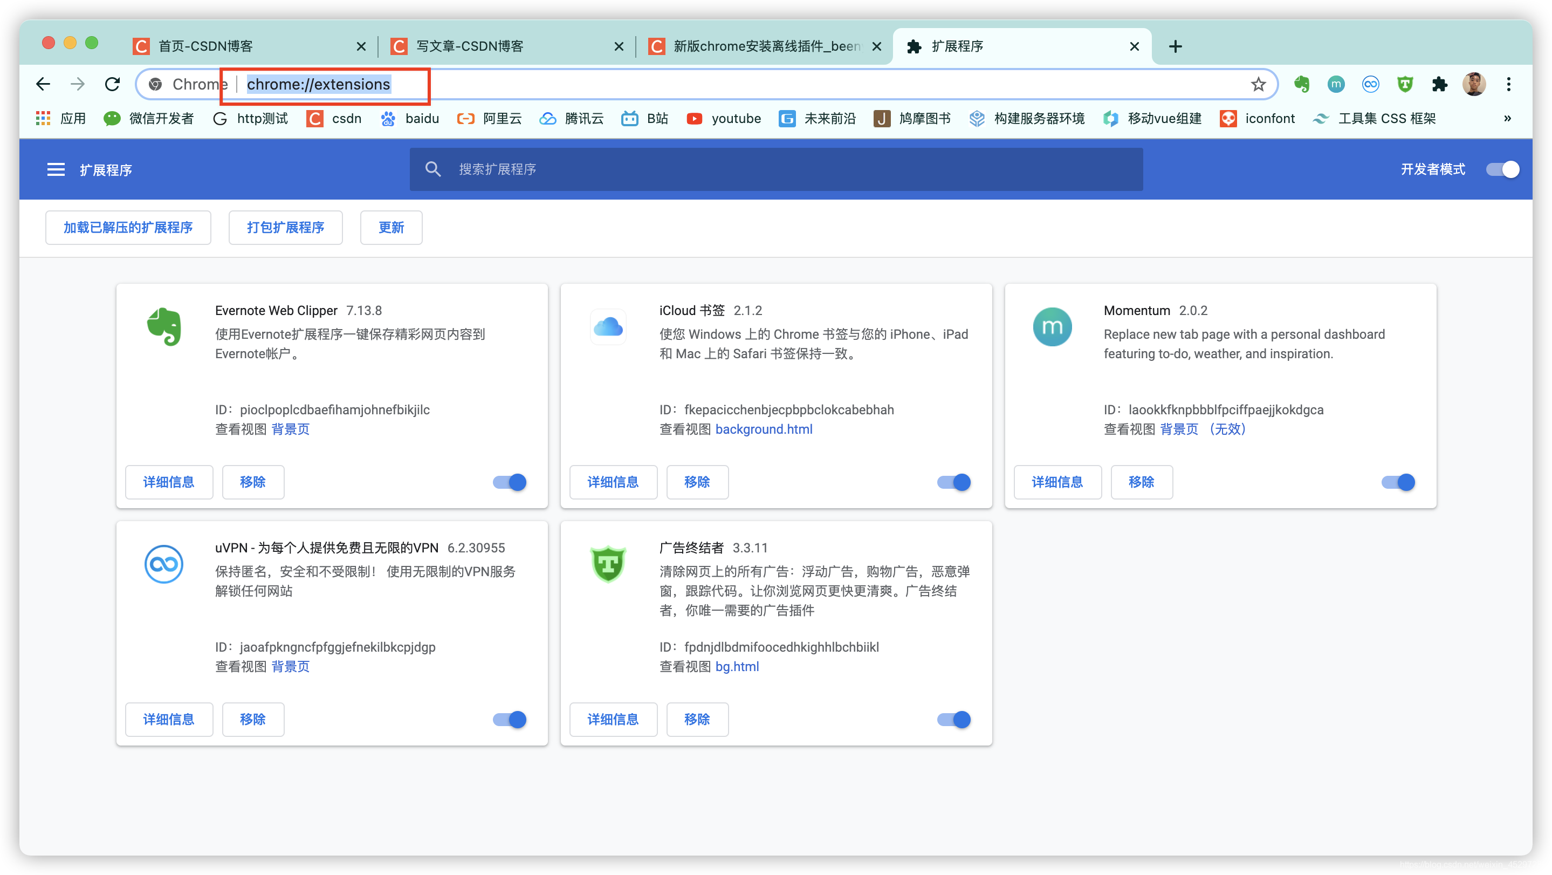Reload the current page
1552x875 pixels.
click(x=113, y=84)
